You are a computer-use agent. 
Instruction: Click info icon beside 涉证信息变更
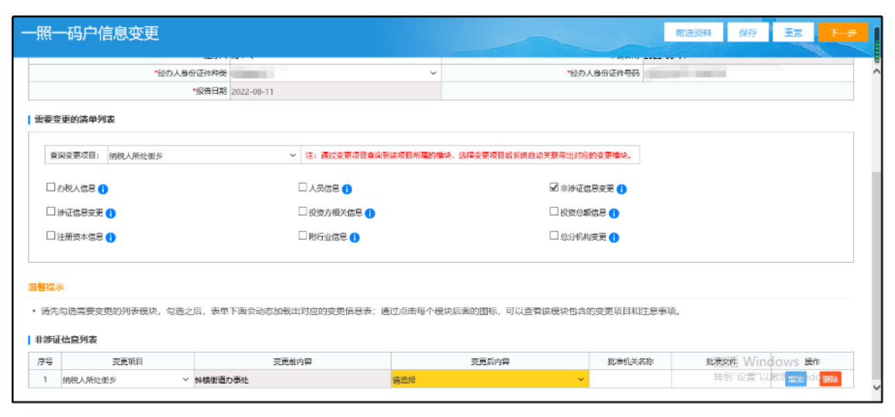click(110, 213)
